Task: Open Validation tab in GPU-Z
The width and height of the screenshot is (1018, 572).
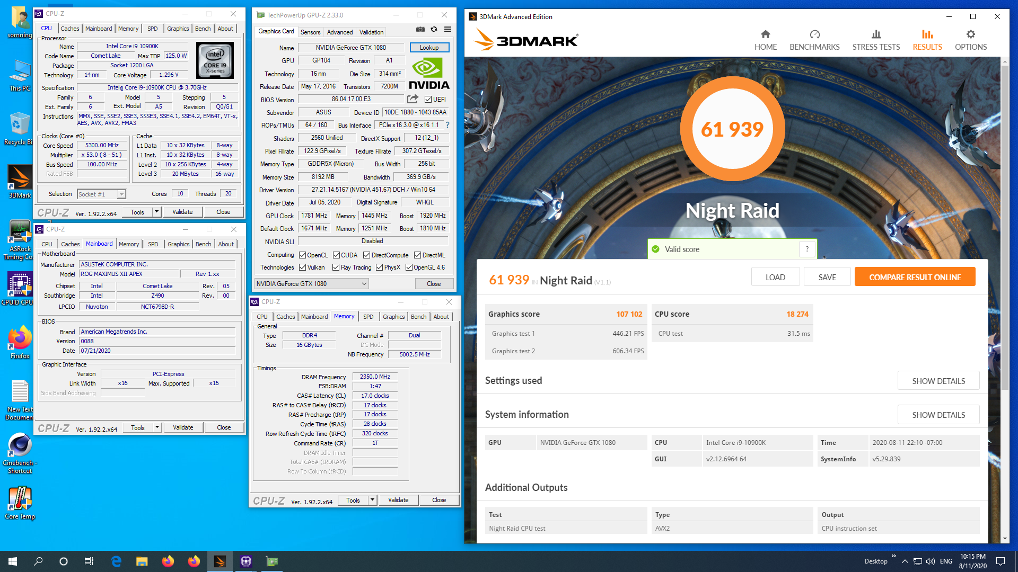Action: pyautogui.click(x=371, y=32)
